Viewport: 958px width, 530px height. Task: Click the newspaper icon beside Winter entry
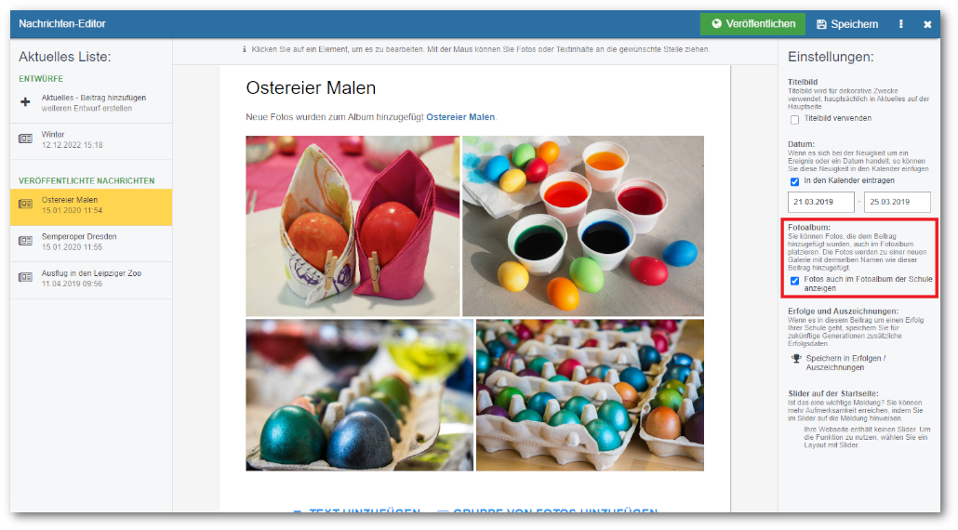click(x=25, y=139)
